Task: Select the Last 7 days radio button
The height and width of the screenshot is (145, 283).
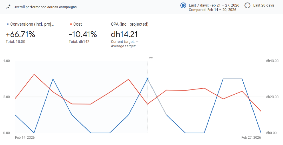Action: [x=183, y=5]
